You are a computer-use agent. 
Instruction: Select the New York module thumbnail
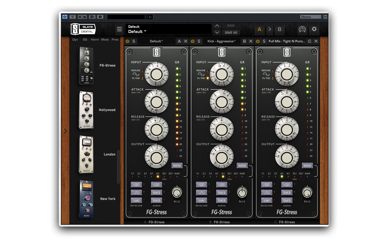tap(86, 199)
